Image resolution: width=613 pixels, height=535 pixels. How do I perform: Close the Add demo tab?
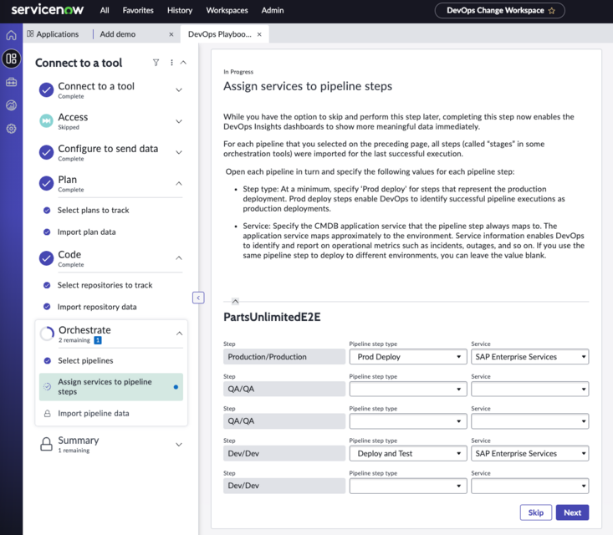171,34
